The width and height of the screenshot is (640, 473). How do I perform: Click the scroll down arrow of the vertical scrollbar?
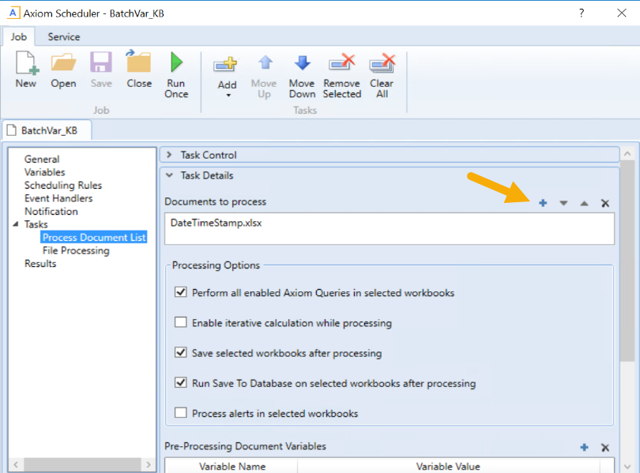627,466
